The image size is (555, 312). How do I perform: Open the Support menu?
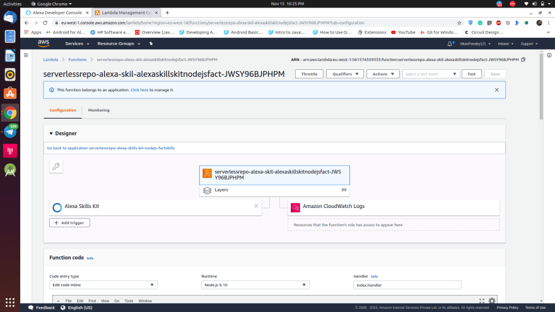[529, 44]
